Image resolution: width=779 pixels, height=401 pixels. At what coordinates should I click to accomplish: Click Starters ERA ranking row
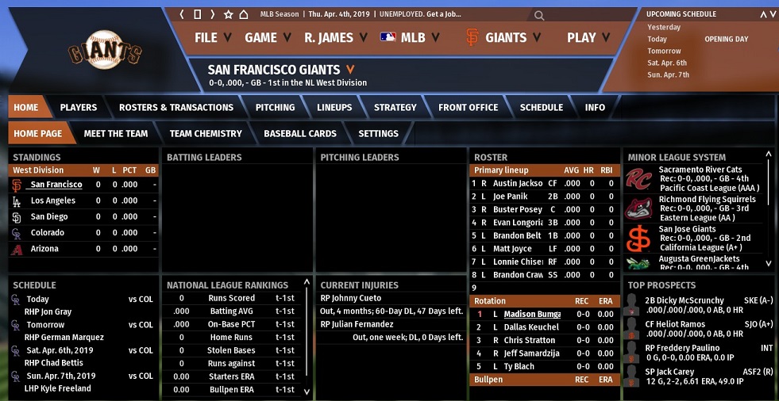pos(233,376)
